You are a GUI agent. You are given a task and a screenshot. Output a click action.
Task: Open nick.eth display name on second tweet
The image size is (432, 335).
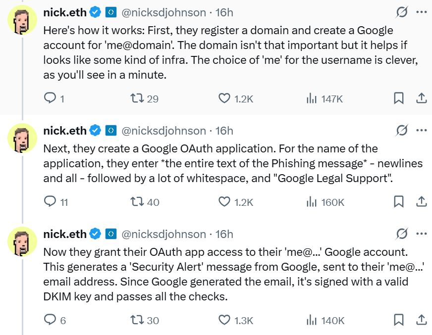[x=65, y=131]
